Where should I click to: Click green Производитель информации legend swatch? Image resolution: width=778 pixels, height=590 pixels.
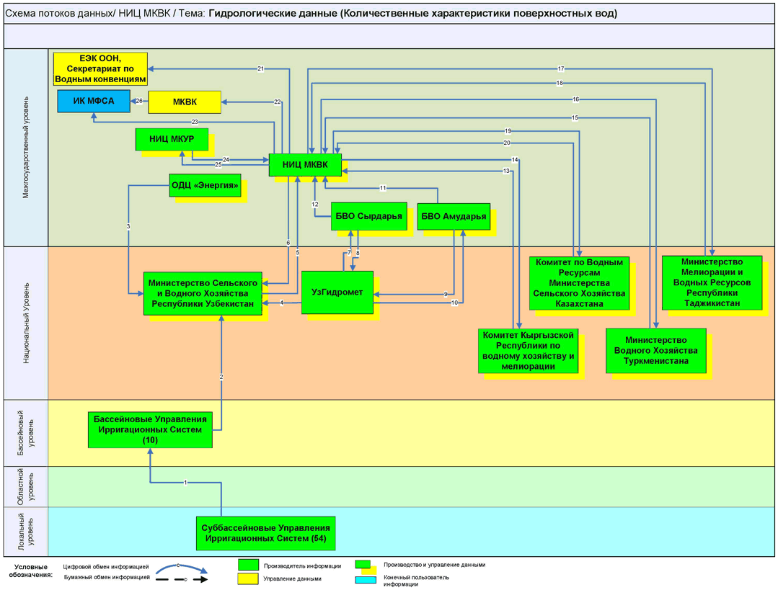(248, 566)
